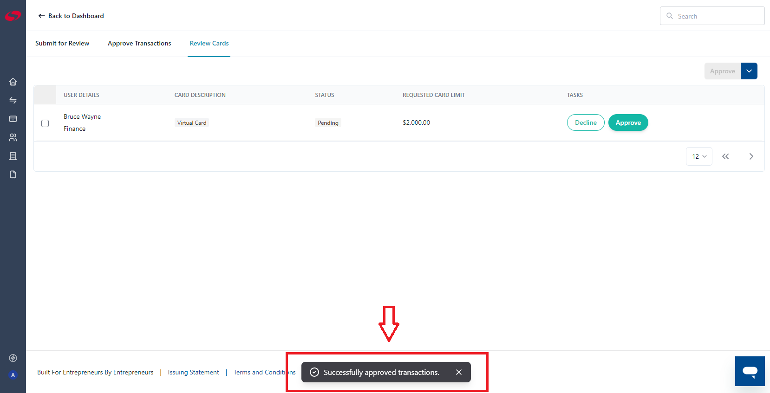Click into the Search field
Screen dimensions: 770x393
coord(712,16)
